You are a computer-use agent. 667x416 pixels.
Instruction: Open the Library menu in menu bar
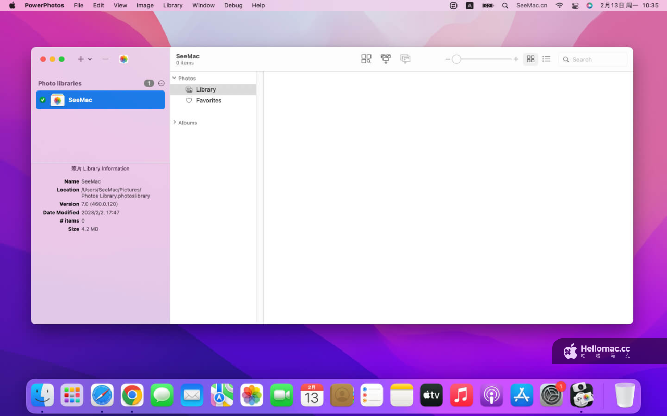pos(172,5)
